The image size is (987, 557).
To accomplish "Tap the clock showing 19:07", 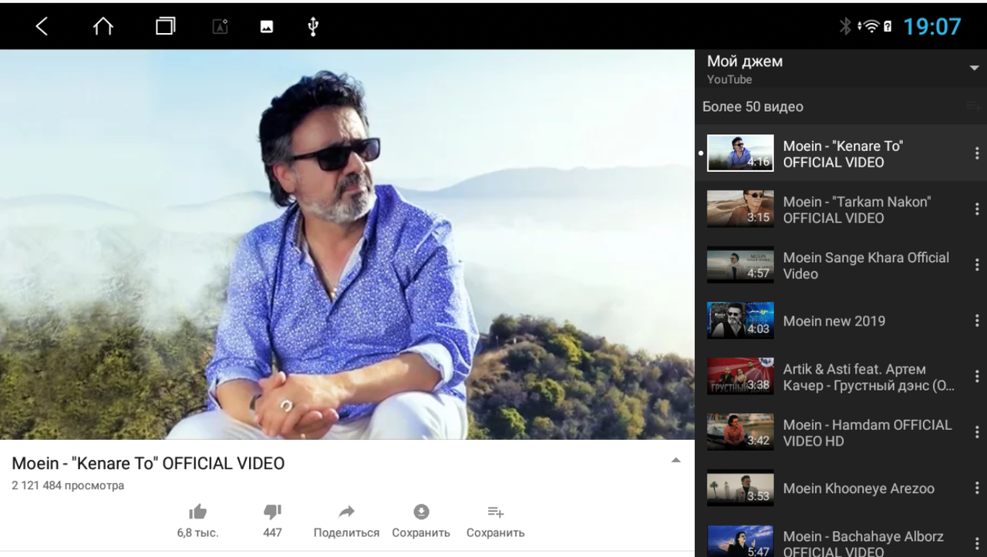I will [932, 27].
